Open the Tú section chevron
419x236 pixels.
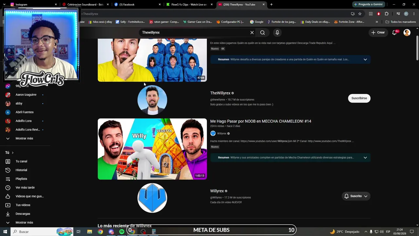click(13, 153)
